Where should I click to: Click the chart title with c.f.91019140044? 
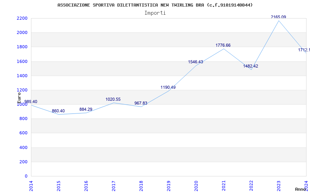155,5
